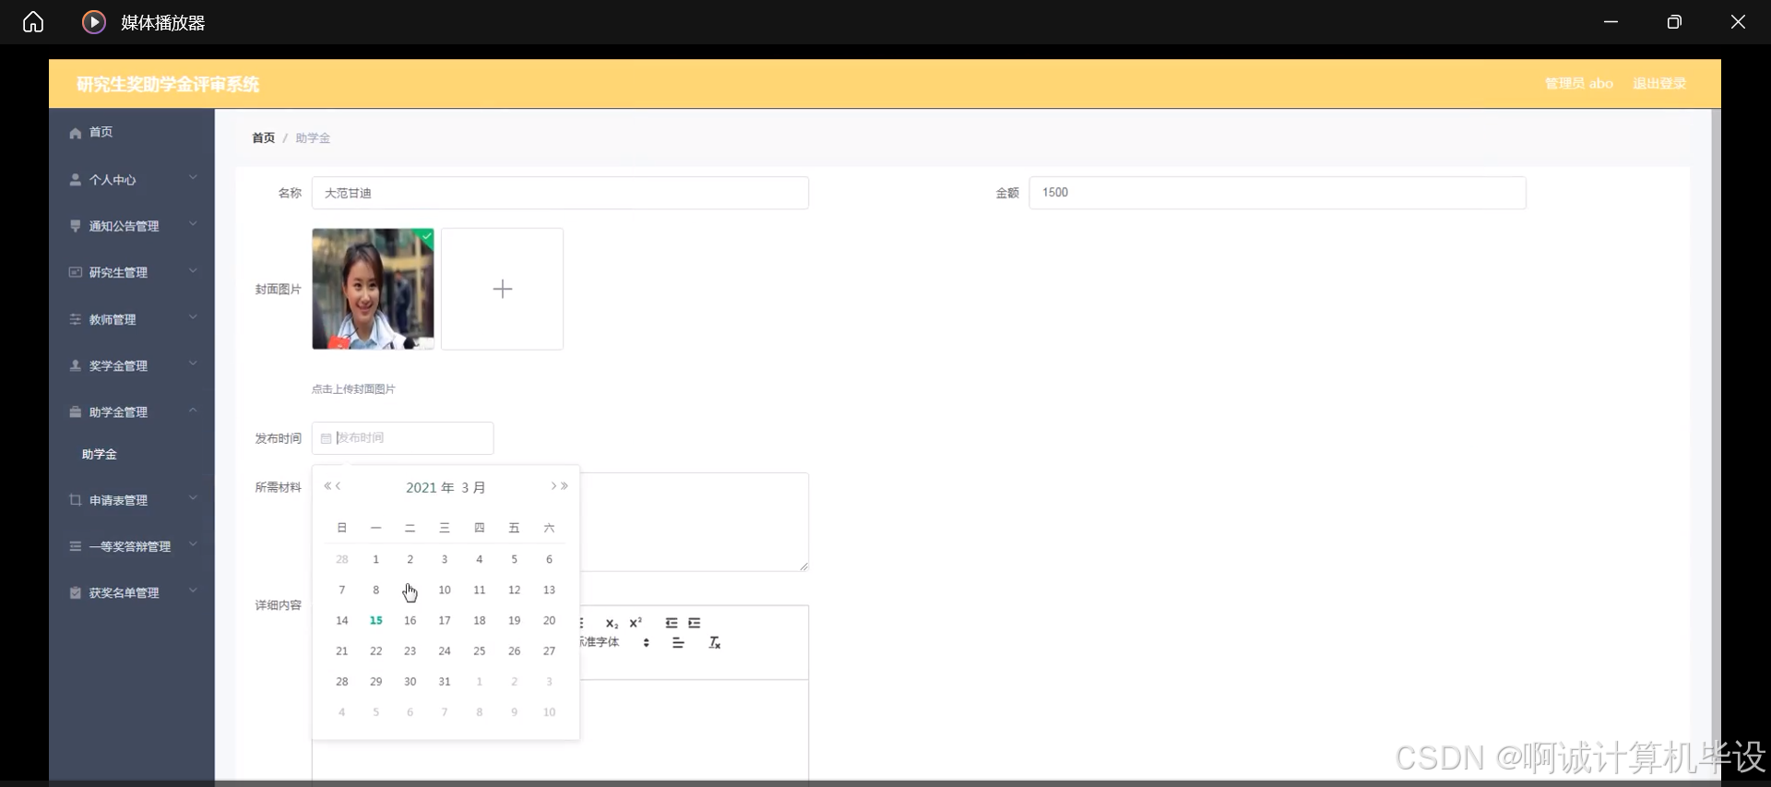
Task: Go to previous month in calendar
Action: [x=339, y=486]
